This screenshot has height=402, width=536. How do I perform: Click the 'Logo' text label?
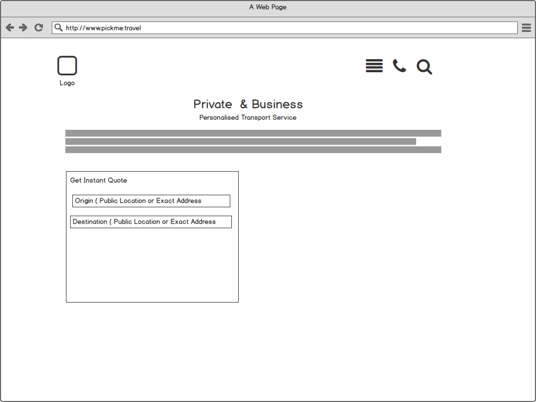tap(67, 83)
